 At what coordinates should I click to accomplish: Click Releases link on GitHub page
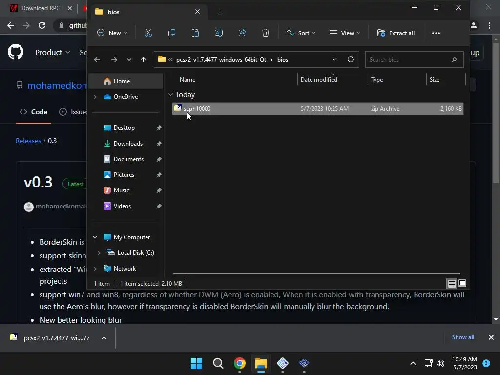tap(28, 141)
